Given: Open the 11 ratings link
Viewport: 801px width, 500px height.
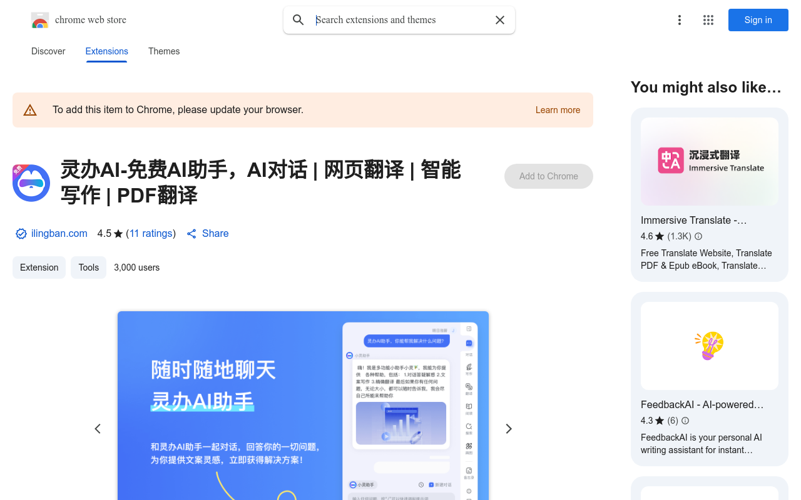Looking at the screenshot, I should point(151,234).
